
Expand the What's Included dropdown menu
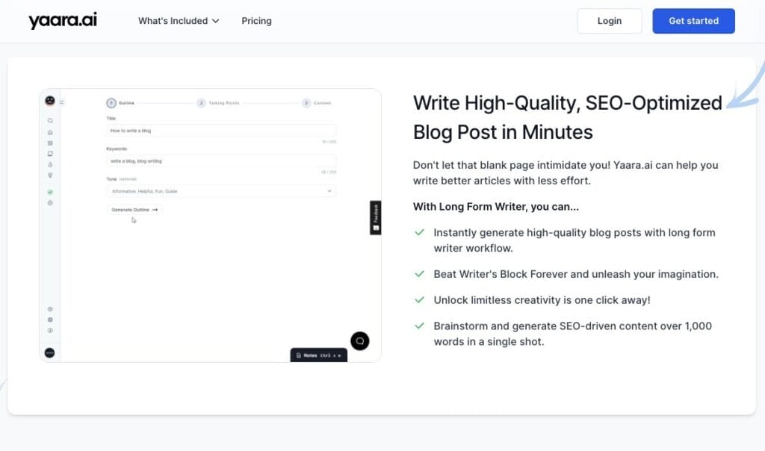click(179, 21)
